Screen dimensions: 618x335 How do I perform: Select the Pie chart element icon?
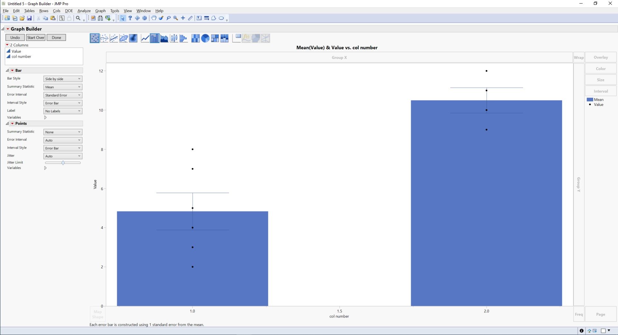point(205,38)
